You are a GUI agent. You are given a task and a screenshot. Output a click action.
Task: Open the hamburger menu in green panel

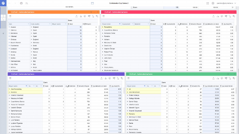[x=128, y=78]
